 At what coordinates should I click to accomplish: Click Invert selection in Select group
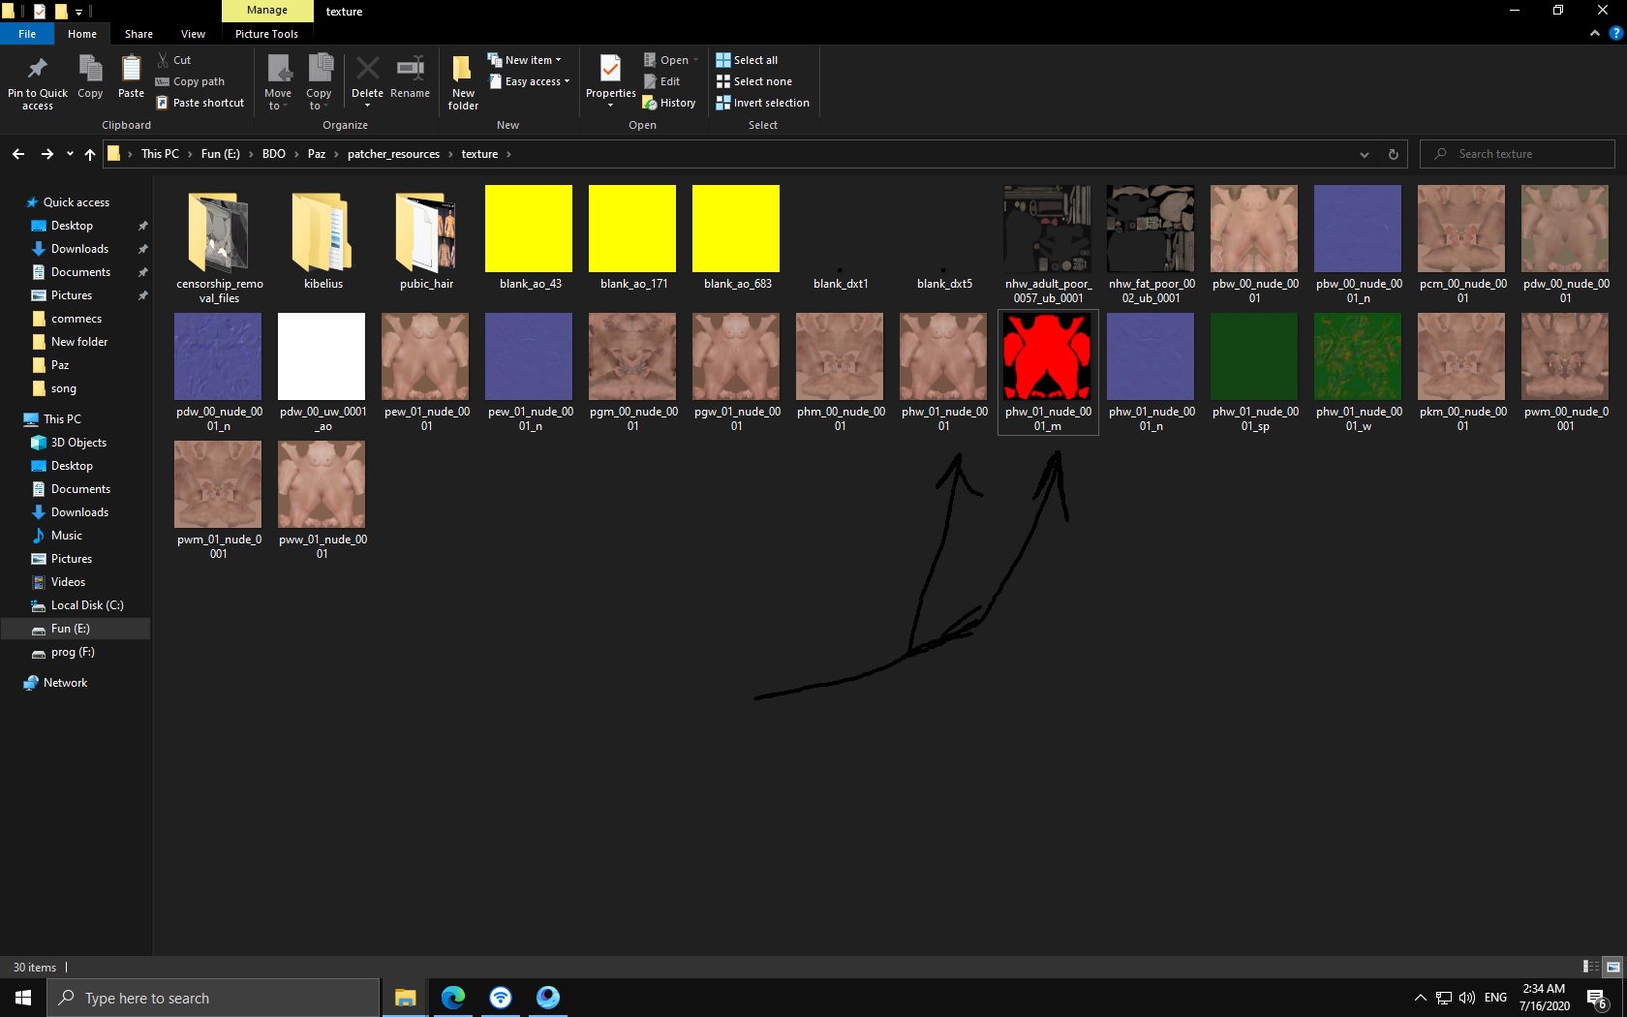(762, 103)
